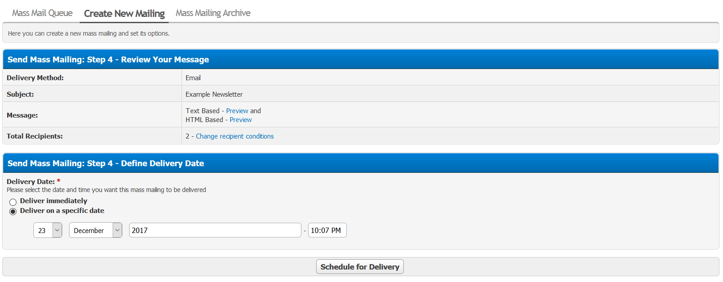Click the Deliver immediately label text
Screen dimensions: 723x282
[x=53, y=201]
